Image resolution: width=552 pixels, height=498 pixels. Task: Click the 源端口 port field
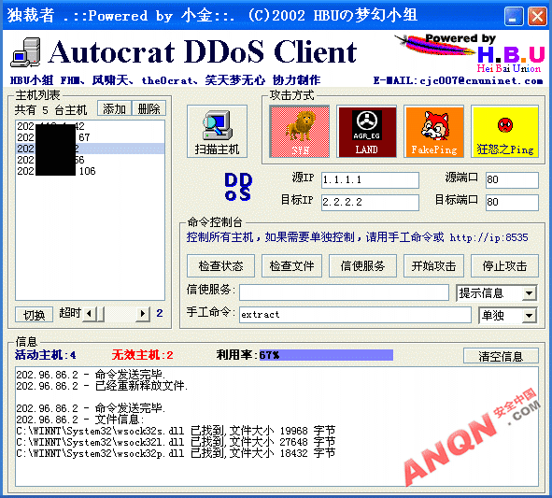(x=512, y=180)
